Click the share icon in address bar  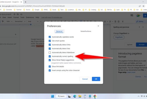pos(140,6)
